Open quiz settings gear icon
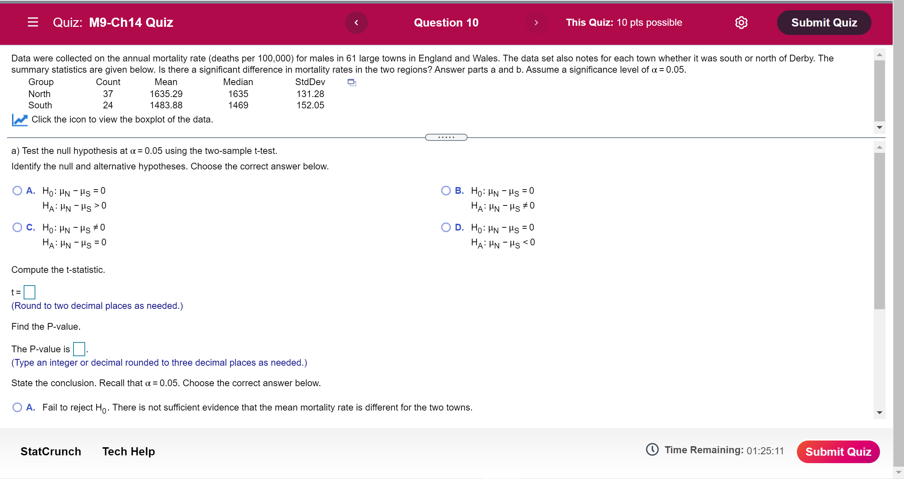Screen dimensions: 904x479 click(741, 23)
